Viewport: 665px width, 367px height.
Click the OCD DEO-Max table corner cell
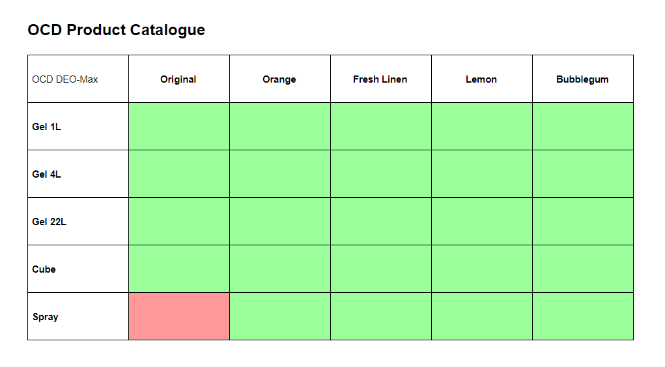click(65, 79)
